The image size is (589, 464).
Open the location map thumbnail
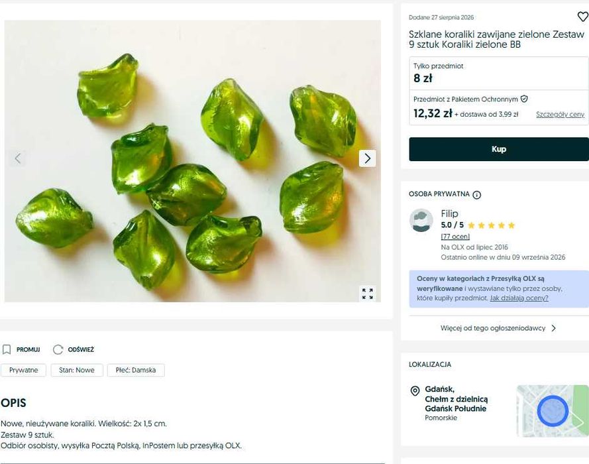pos(553,411)
